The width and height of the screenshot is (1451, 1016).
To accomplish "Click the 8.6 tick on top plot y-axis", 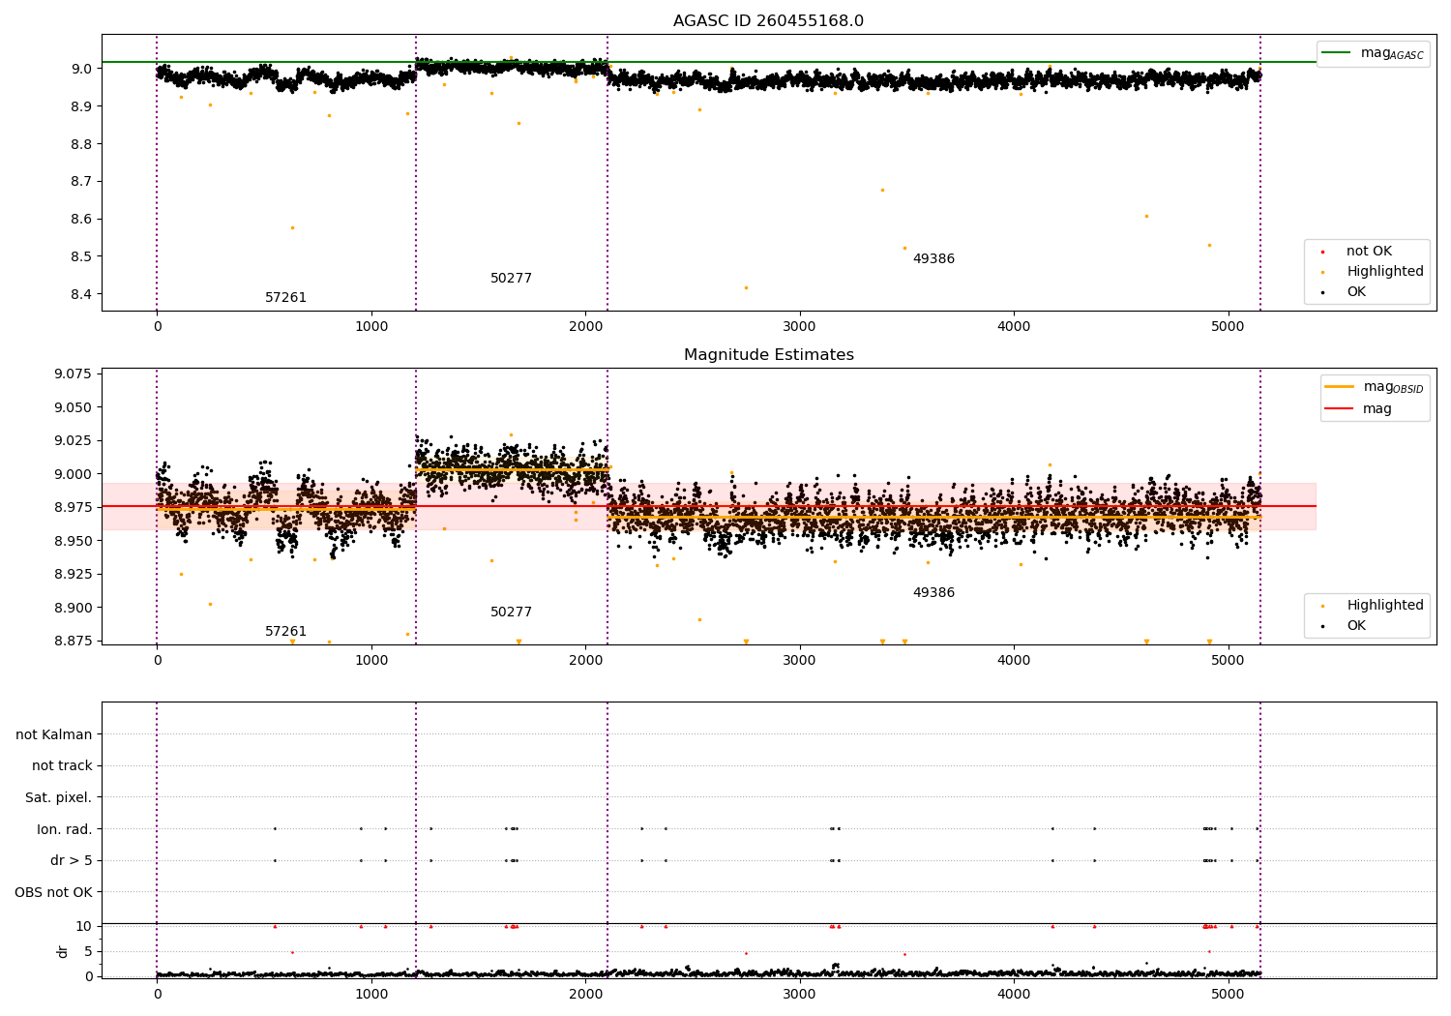I will (x=80, y=220).
